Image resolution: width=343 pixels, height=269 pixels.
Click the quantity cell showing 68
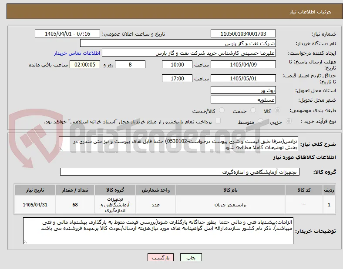pyautogui.click(x=75, y=205)
